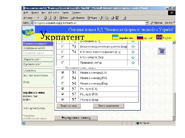Go back with the Назад toolbar button
The width and height of the screenshot is (185, 138).
coord(28,18)
